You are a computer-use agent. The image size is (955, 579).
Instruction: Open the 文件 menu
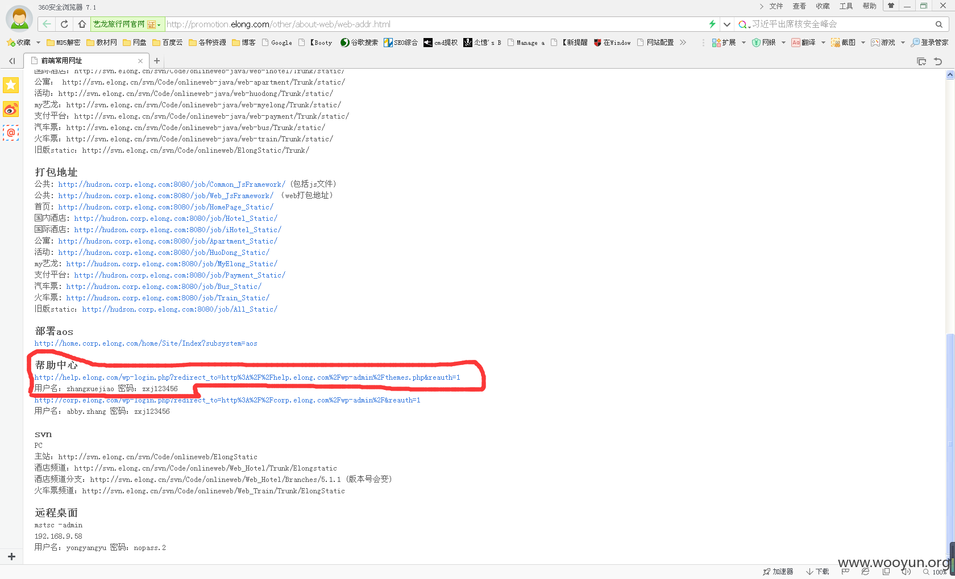point(776,6)
